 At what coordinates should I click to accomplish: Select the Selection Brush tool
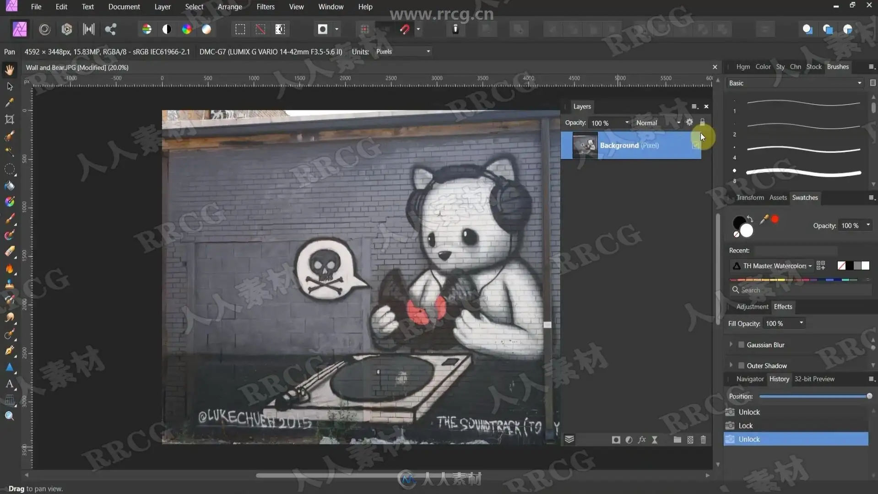click(10, 136)
